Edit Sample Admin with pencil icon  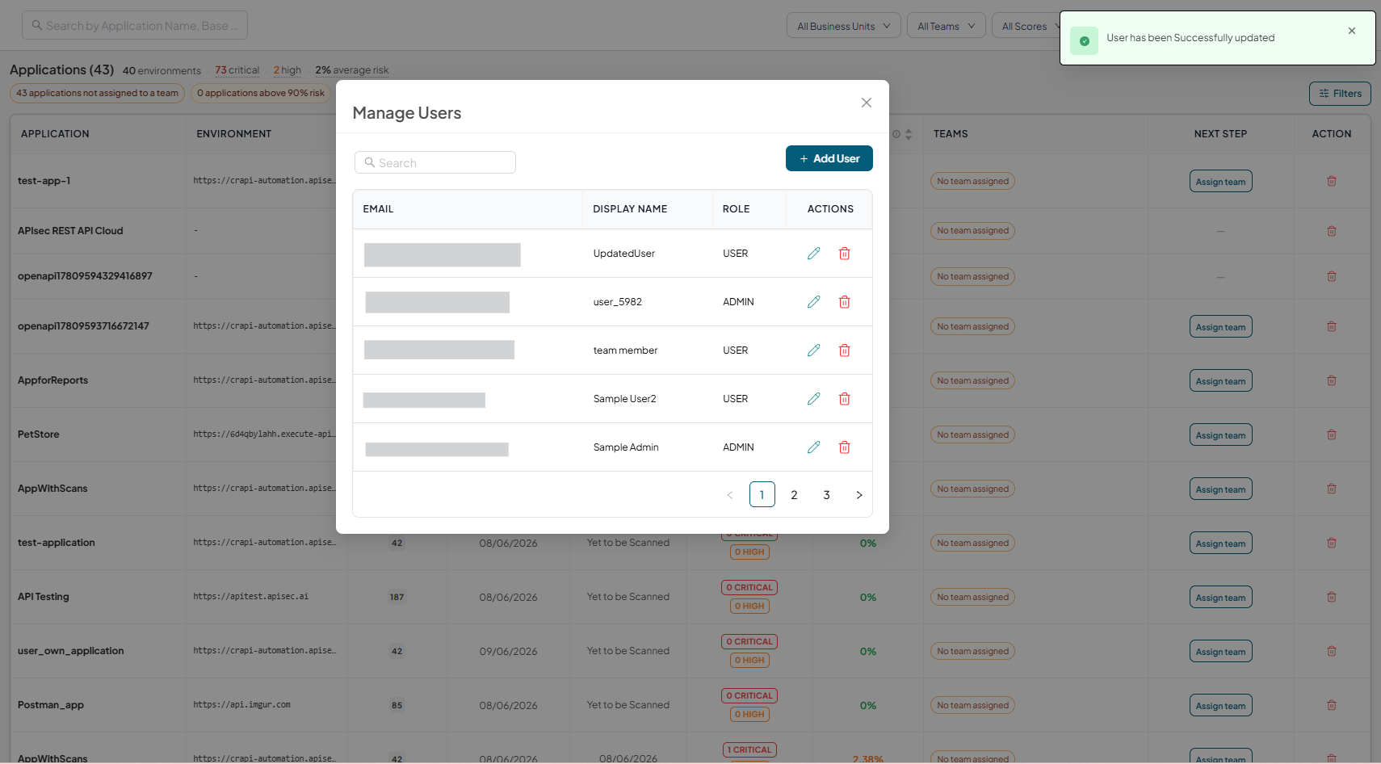[813, 447]
